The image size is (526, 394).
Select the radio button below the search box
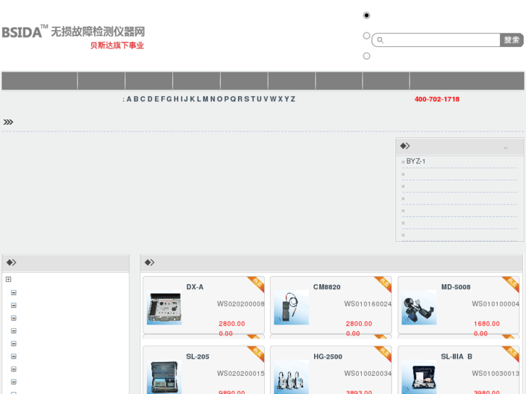pos(366,56)
